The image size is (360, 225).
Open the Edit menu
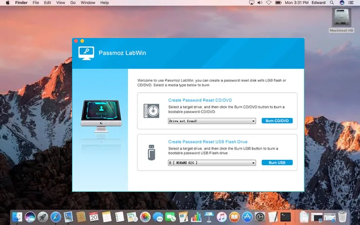48,3
